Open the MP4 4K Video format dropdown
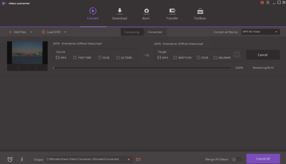This screenshot has width=286, height=164. 260,32
